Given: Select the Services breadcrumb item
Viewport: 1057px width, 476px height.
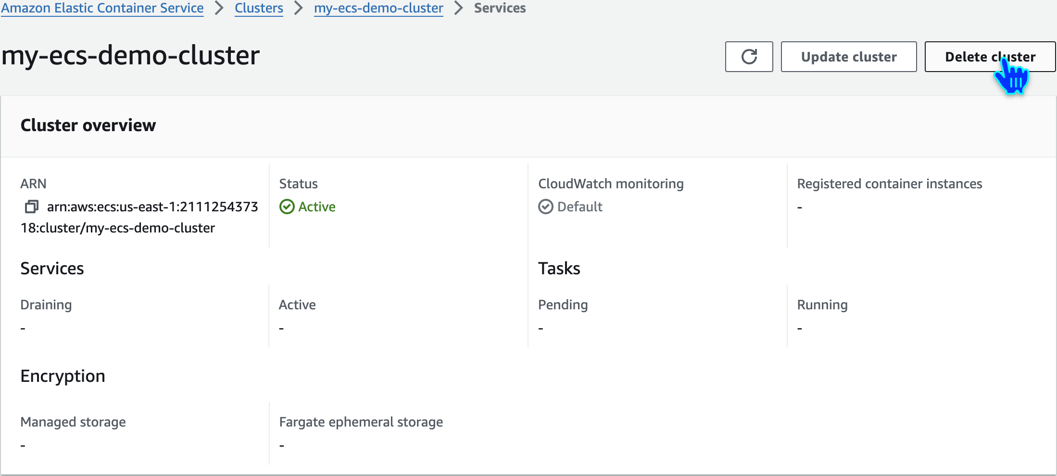Looking at the screenshot, I should 500,8.
